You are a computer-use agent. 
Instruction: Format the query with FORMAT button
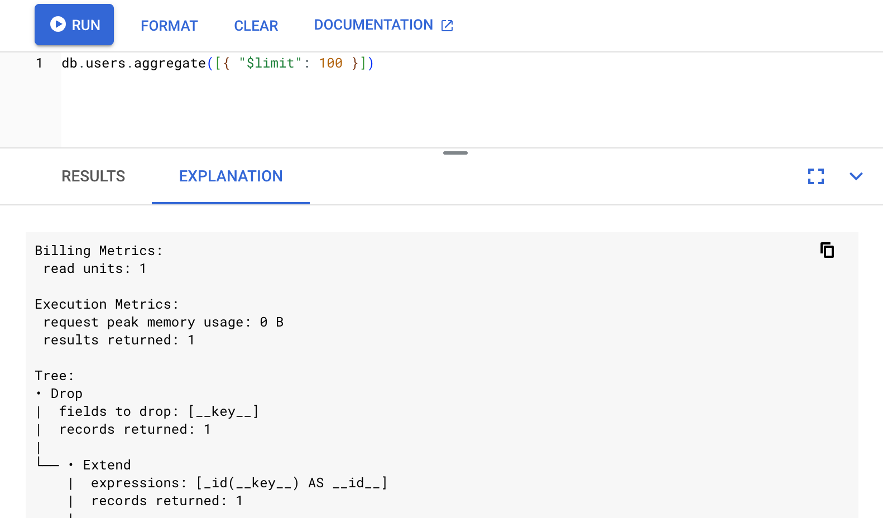coord(169,26)
